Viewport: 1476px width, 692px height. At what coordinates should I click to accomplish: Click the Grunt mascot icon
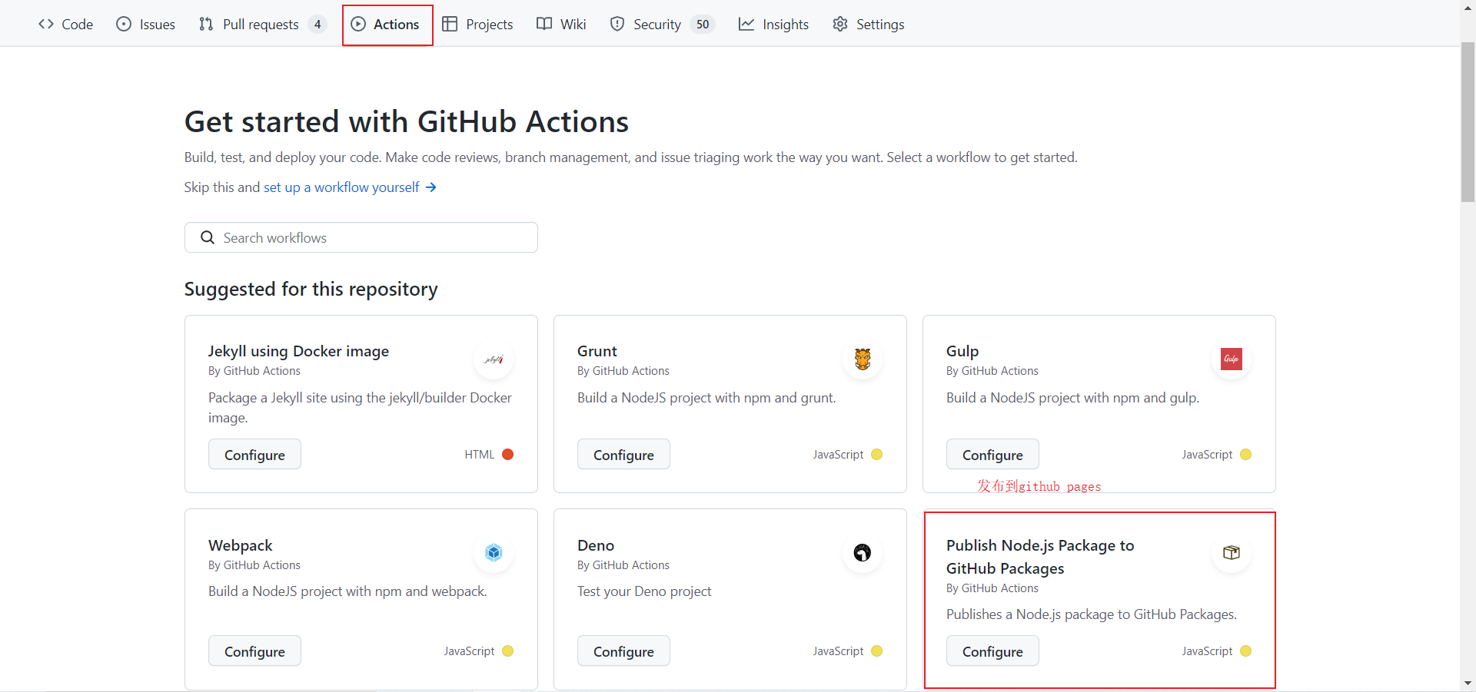coord(863,359)
